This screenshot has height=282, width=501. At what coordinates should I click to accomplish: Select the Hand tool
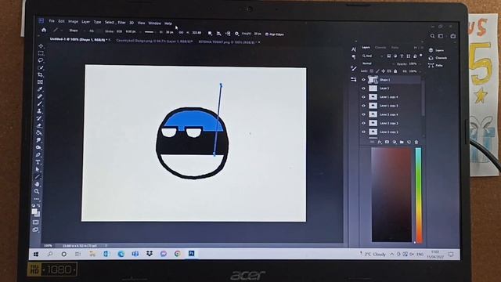(37, 184)
